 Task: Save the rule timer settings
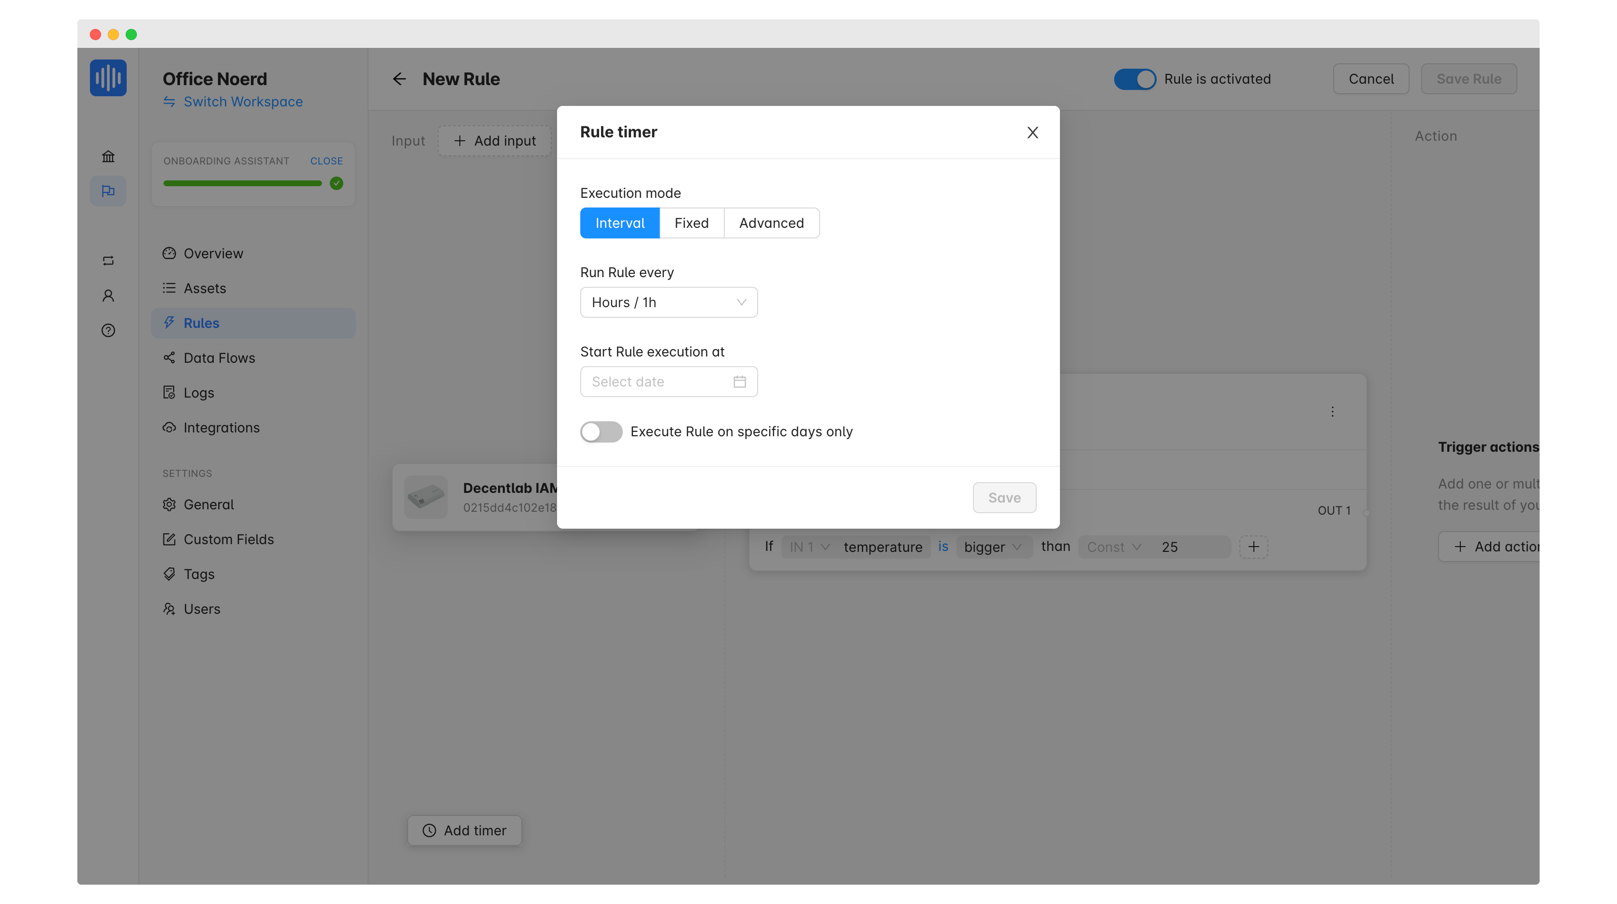[1004, 498]
